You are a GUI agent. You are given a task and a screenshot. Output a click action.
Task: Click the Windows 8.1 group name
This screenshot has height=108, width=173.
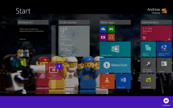33,22
